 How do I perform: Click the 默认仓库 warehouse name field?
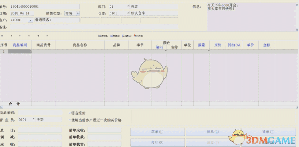pyautogui.click(x=154, y=13)
